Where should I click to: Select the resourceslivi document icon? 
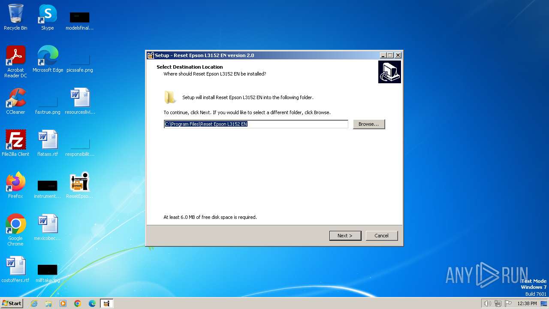point(80,101)
